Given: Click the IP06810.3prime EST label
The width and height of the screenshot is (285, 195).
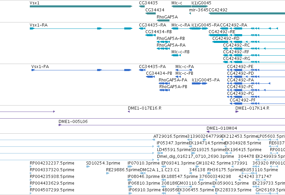Looking at the screenshot, I should [144, 183].
